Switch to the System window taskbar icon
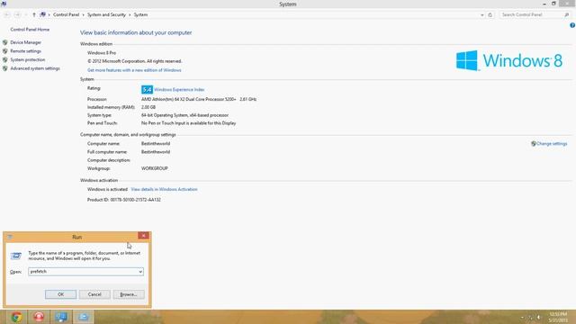 coord(61,317)
